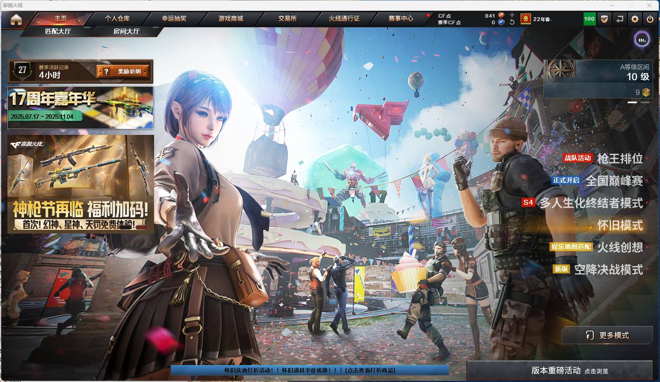
Task: Open the 赛事中心 tab
Action: point(401,19)
